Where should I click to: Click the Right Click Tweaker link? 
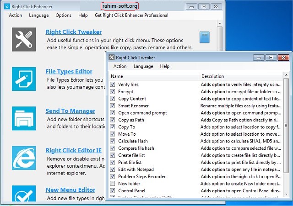pos(74,32)
